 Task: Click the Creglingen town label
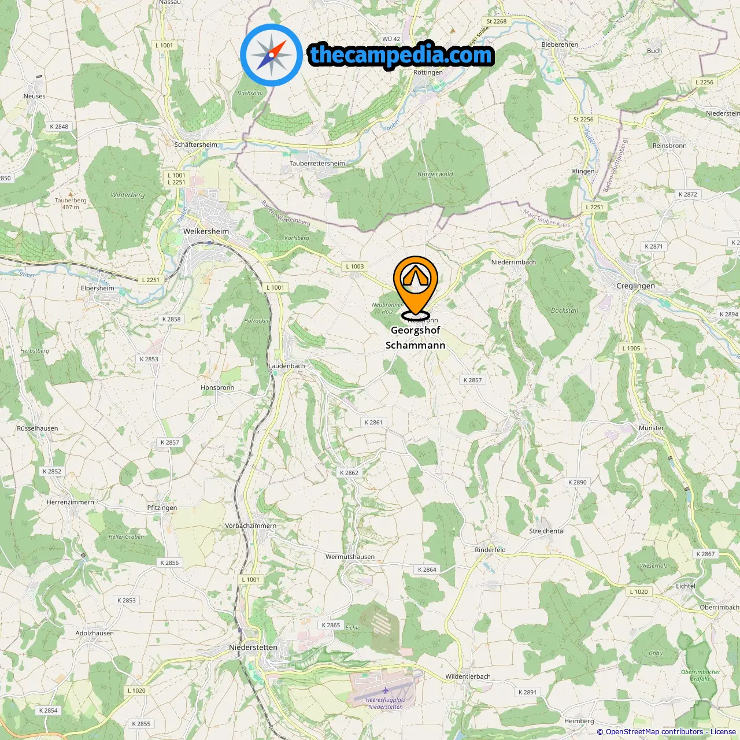point(636,286)
